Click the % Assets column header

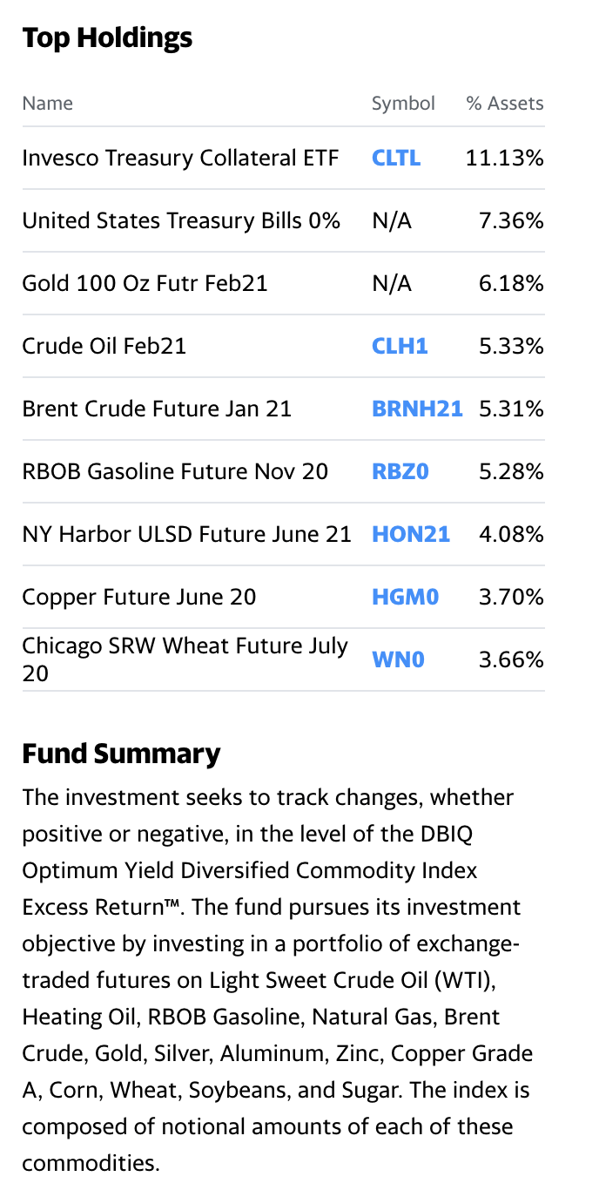(505, 103)
